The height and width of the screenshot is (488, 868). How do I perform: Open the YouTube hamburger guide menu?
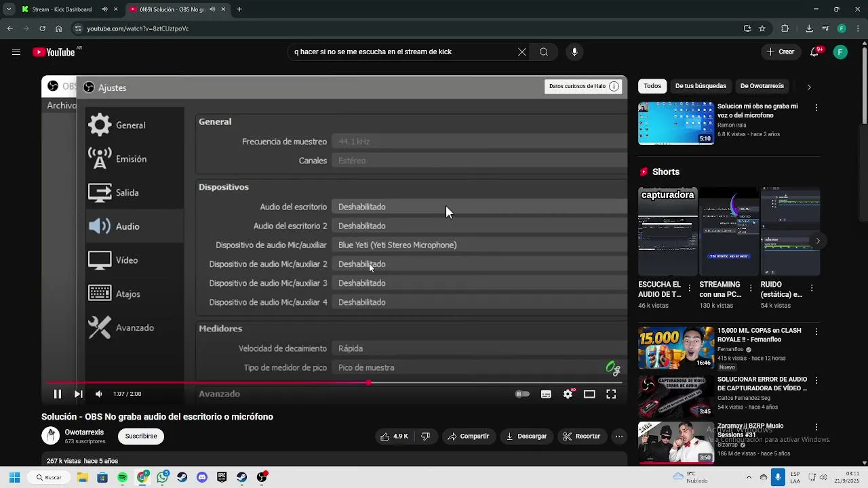pos(16,52)
